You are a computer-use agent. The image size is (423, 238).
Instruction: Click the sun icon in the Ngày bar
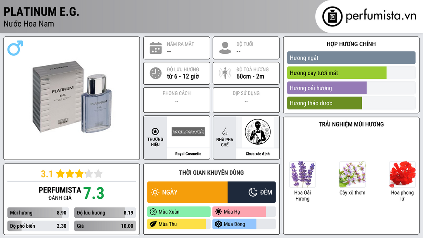tap(155, 192)
